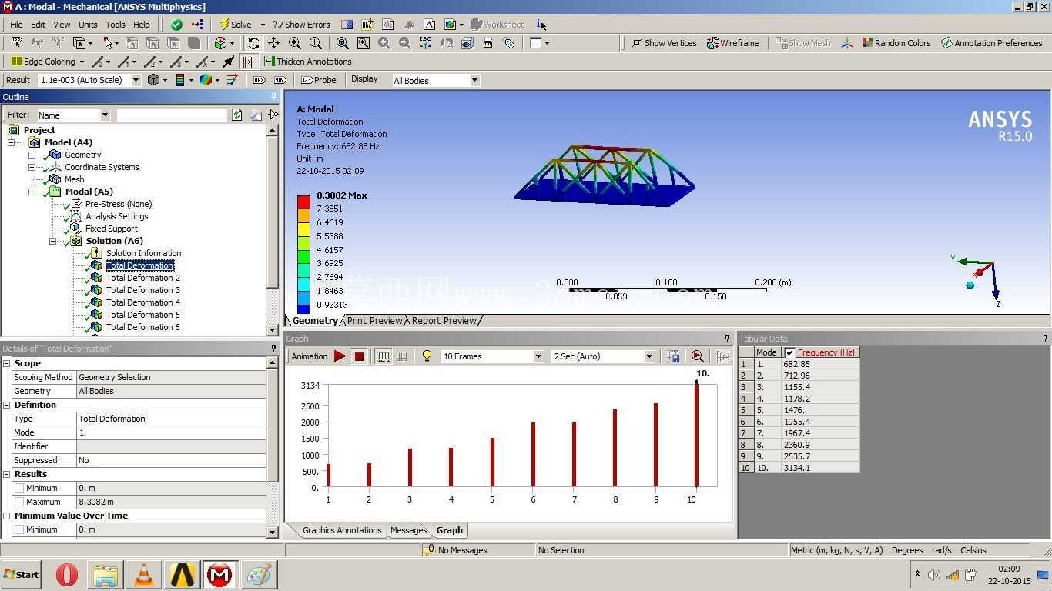The image size is (1052, 591).
Task: Open the 10 Frames dropdown
Action: click(x=538, y=356)
